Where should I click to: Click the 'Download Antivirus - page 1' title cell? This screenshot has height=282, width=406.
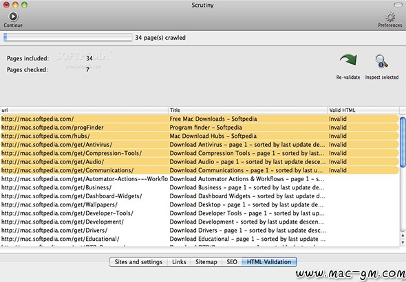[247, 145]
